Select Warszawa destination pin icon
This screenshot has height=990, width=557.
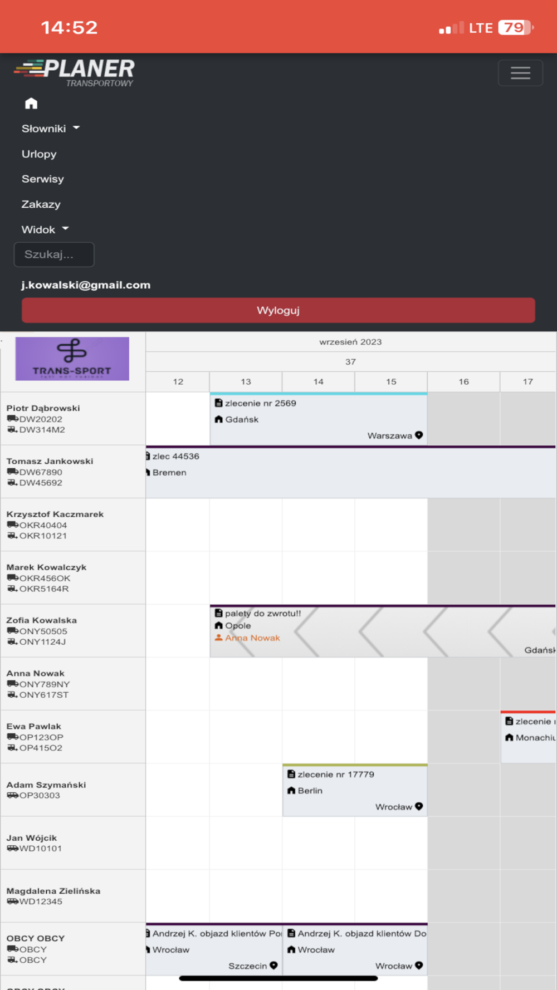[x=419, y=435]
